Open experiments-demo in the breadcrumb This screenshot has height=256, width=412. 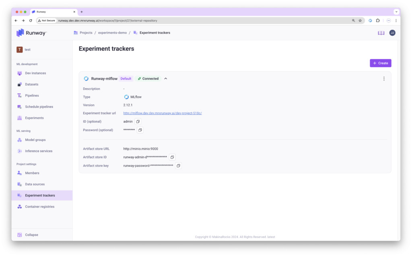[112, 33]
